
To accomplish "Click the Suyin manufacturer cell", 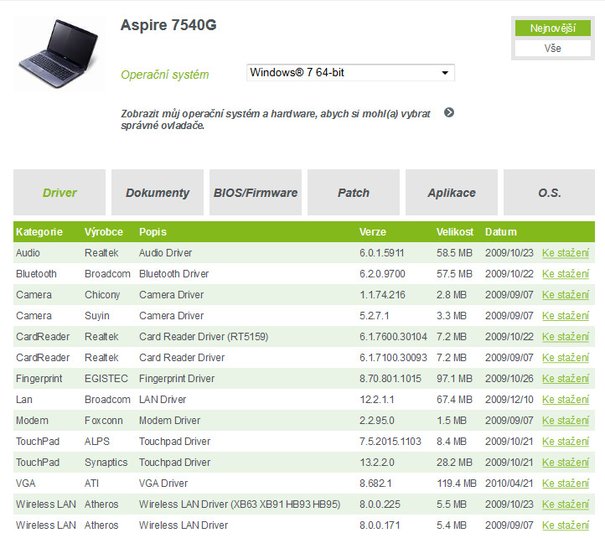I will pyautogui.click(x=97, y=316).
